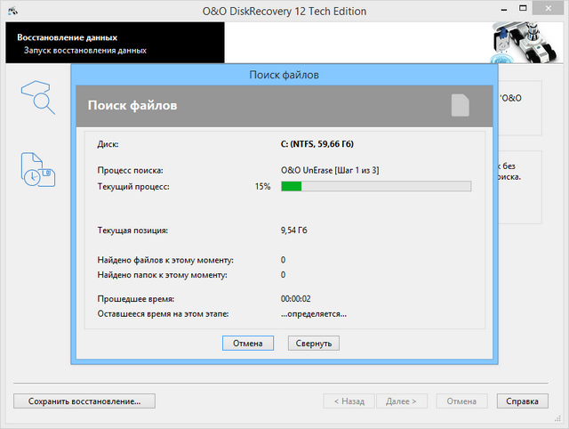The height and width of the screenshot is (429, 569).
Task: Click the Свернуть button
Action: (314, 344)
